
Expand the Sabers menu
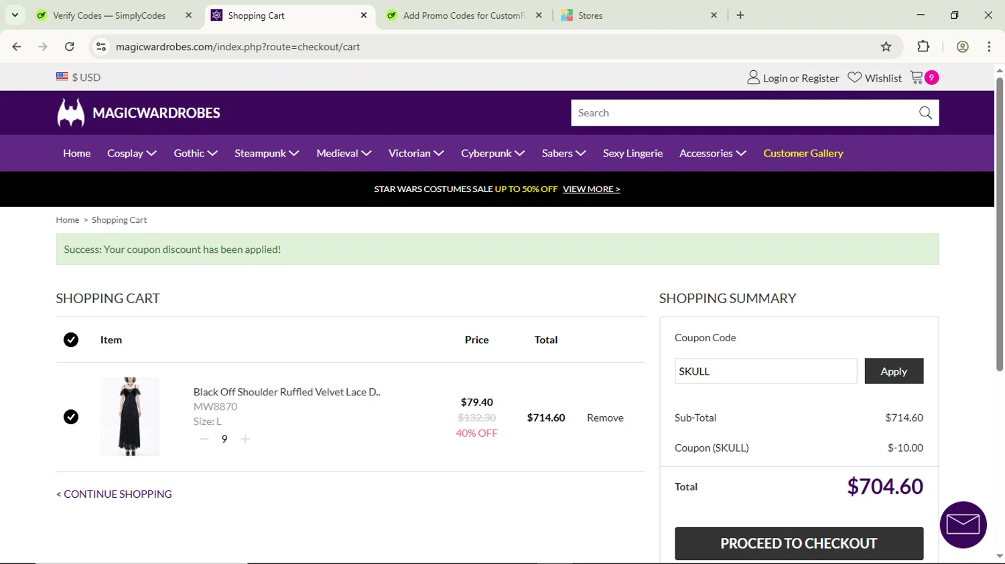tap(563, 153)
